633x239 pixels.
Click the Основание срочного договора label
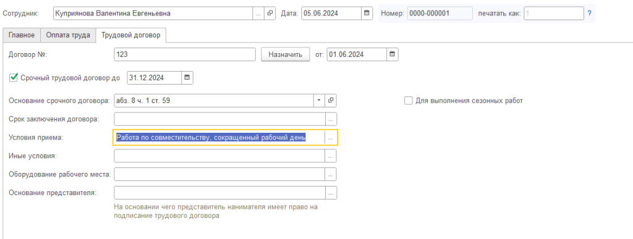[59, 101]
